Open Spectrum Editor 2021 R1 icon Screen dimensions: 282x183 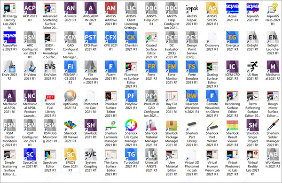tap(50, 154)
